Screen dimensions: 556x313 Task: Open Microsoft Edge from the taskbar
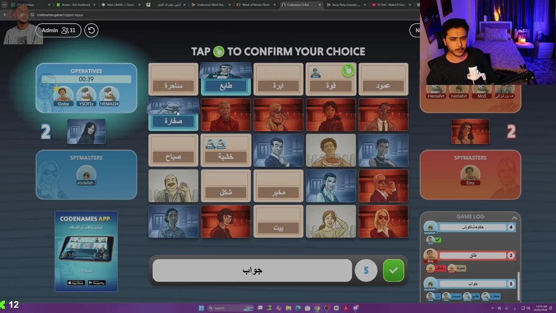pyautogui.click(x=298, y=308)
